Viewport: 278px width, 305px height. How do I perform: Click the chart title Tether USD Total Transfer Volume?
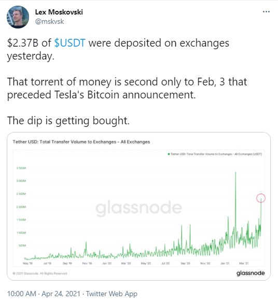coord(81,142)
